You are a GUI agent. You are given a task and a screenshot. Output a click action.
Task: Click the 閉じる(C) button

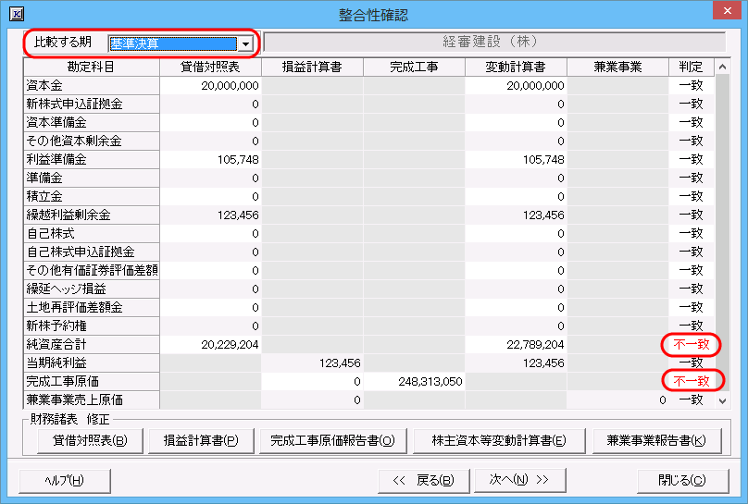tap(682, 481)
